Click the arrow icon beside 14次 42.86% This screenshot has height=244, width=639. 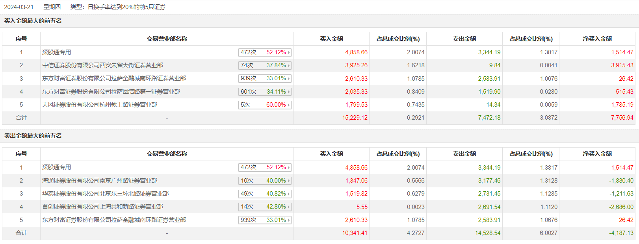click(x=289, y=207)
